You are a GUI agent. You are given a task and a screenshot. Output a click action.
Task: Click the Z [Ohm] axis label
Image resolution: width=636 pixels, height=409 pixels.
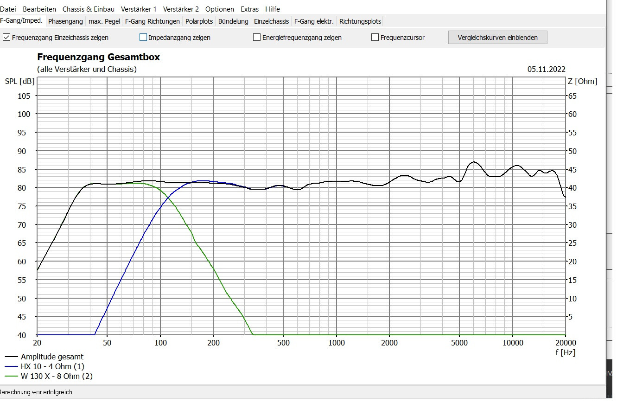click(x=582, y=82)
